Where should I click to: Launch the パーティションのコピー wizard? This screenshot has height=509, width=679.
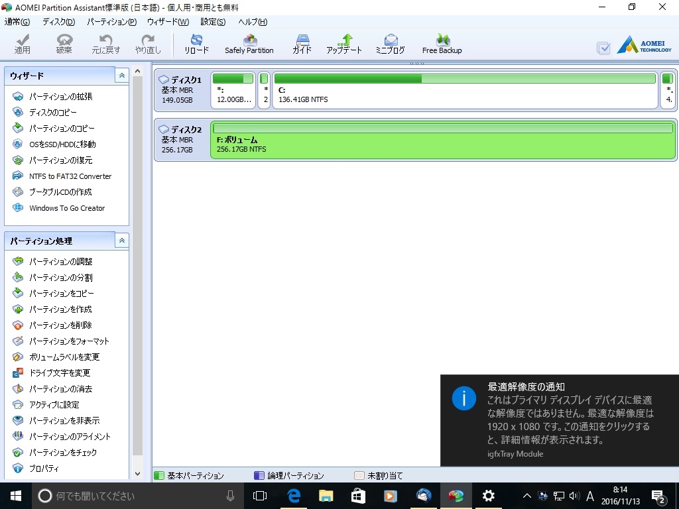point(53,129)
